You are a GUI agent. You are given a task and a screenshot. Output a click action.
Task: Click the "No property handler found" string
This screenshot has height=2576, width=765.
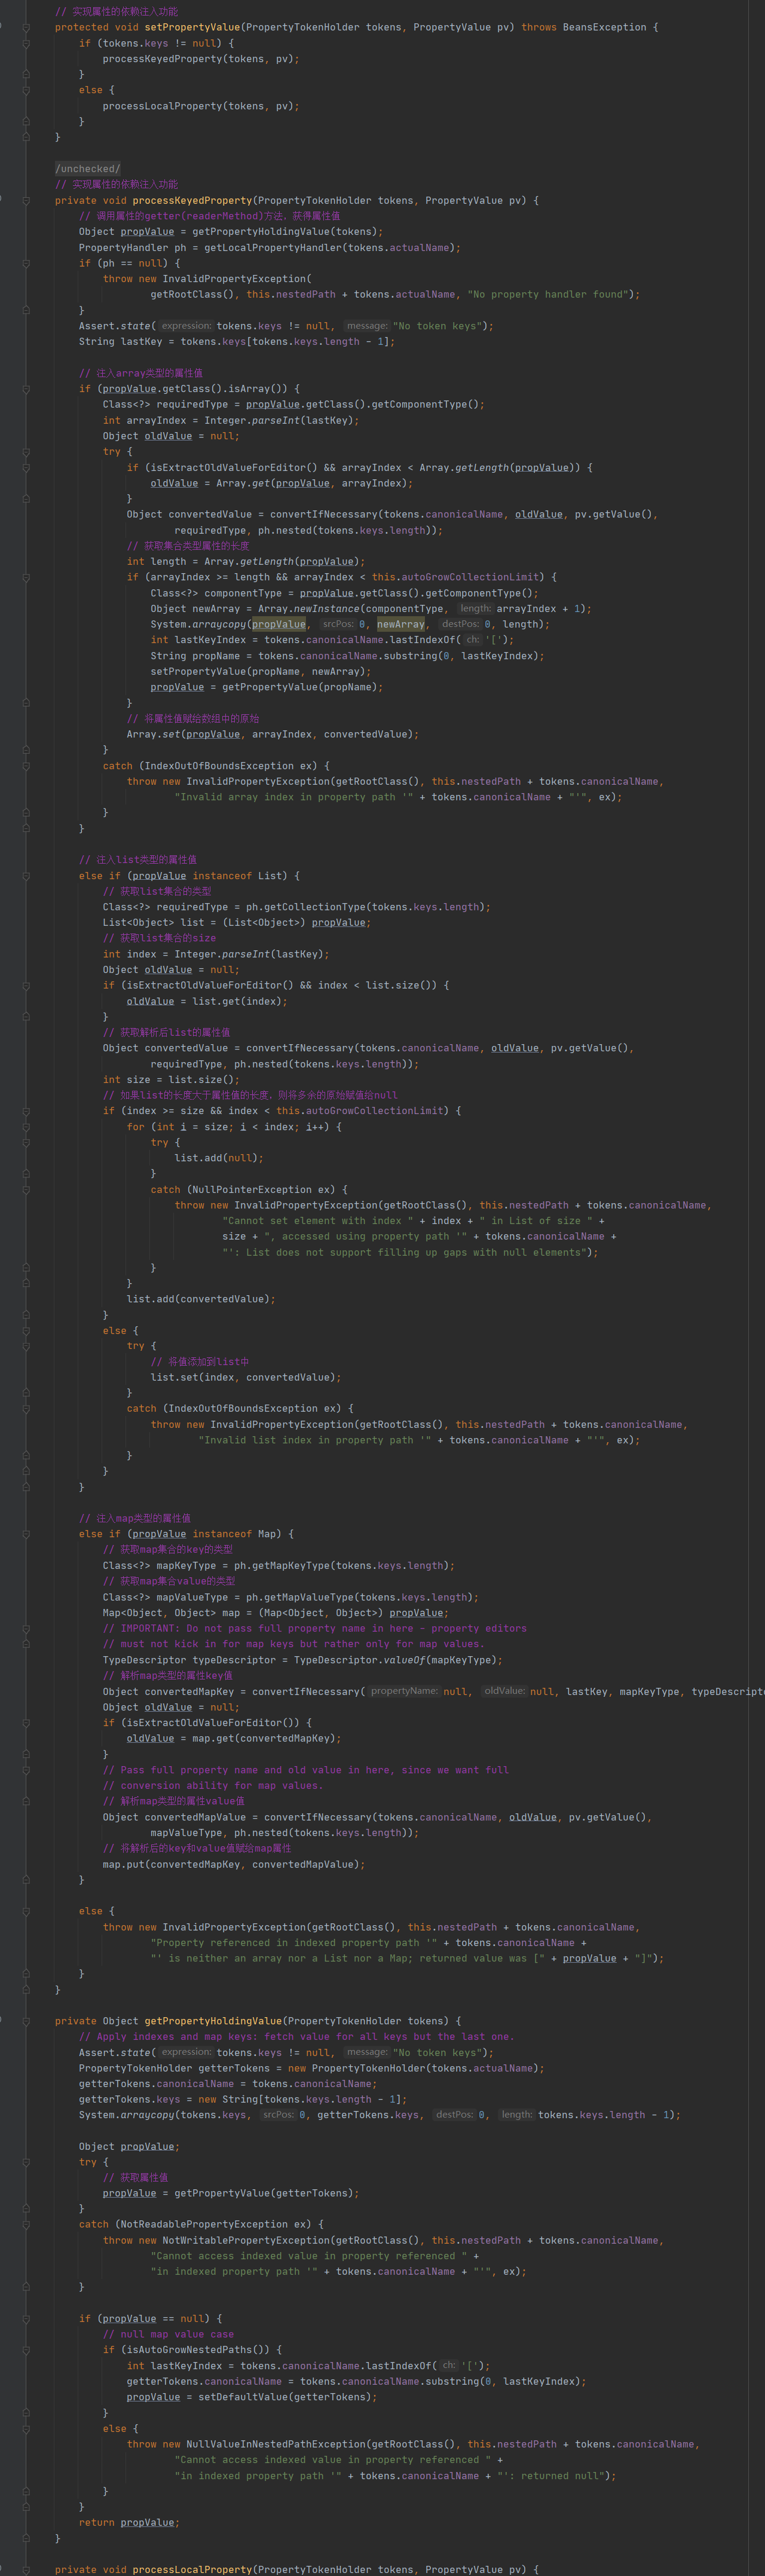coord(548,294)
